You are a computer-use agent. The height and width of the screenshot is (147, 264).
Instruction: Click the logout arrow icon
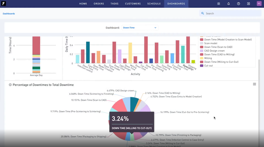(x=249, y=4)
